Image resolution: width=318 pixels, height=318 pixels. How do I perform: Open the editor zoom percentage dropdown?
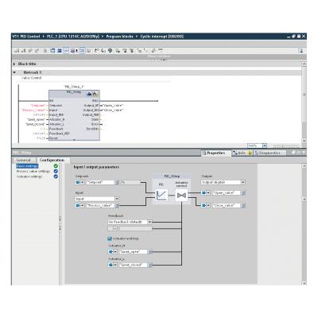click(x=264, y=145)
